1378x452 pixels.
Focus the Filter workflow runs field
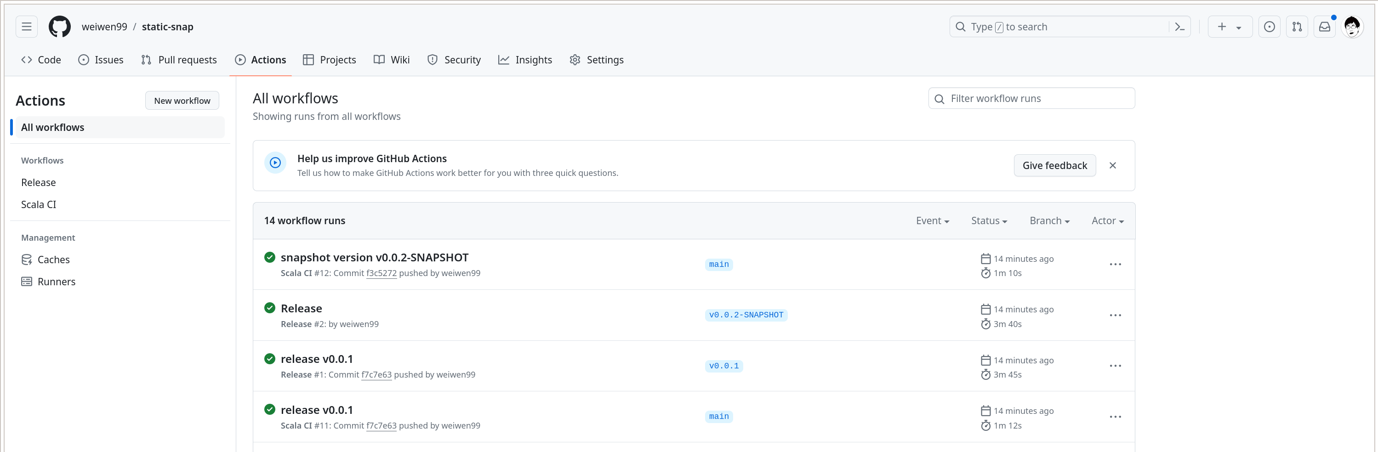click(x=1031, y=98)
